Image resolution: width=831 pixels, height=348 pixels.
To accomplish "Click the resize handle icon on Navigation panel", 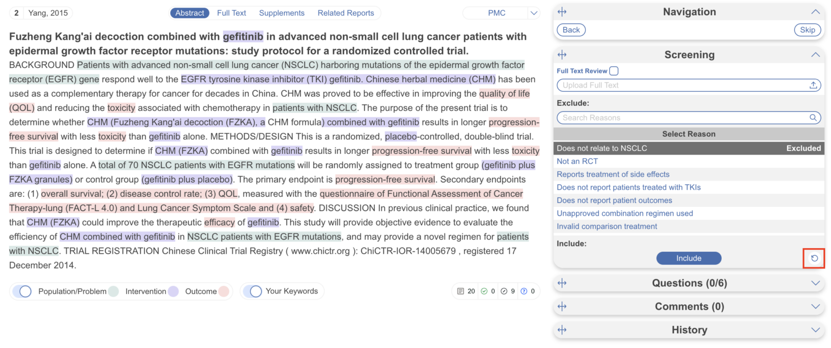I will [x=562, y=11].
